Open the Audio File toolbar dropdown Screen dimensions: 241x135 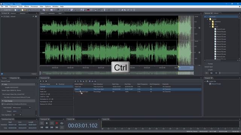7,10
